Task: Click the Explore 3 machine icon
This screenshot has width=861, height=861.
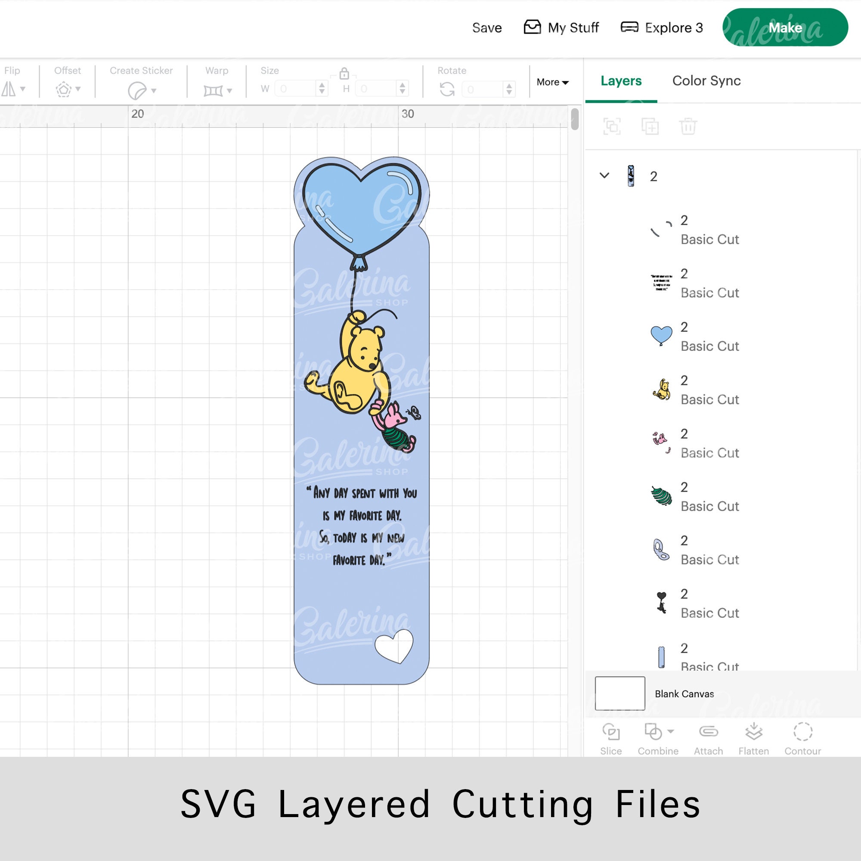Action: click(629, 27)
